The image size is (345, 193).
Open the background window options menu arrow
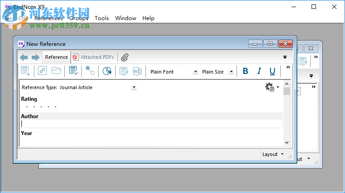(311, 76)
